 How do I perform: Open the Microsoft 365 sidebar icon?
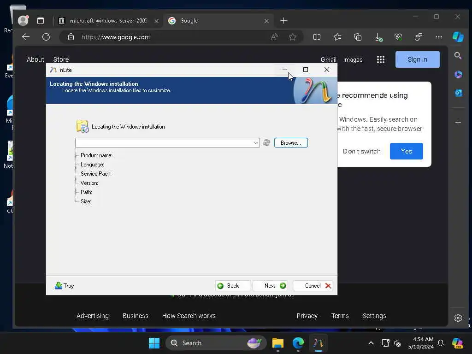458,74
